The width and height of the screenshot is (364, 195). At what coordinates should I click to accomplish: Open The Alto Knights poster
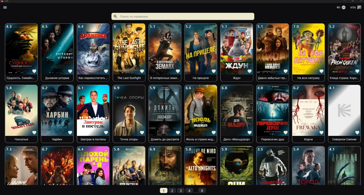tap(201, 166)
